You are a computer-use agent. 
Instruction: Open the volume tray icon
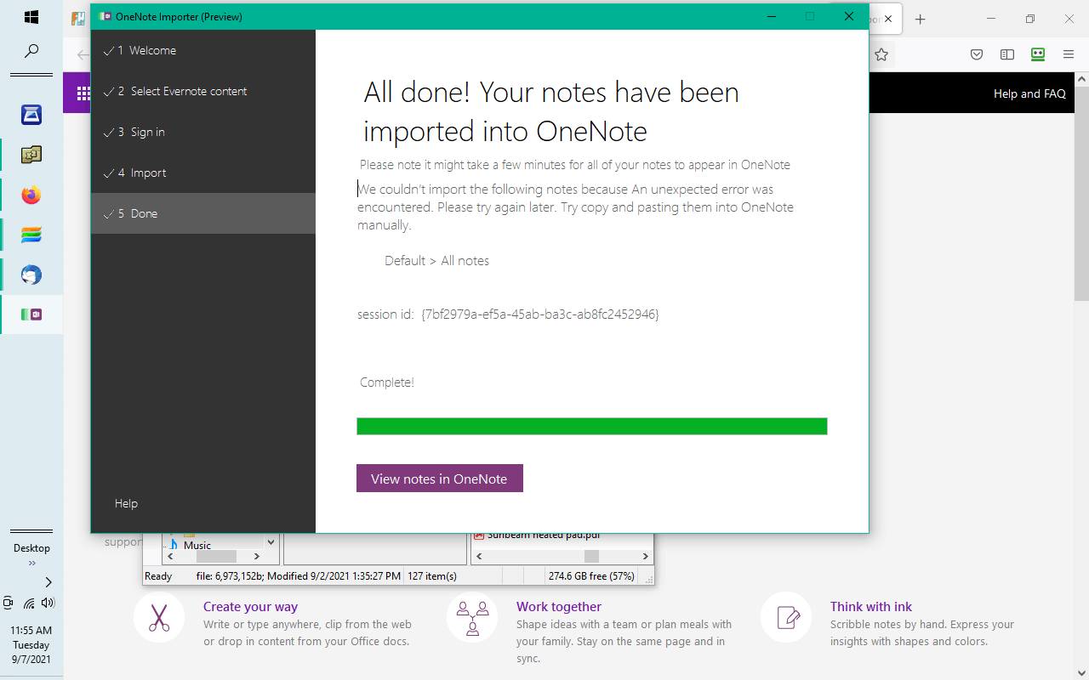tap(48, 603)
